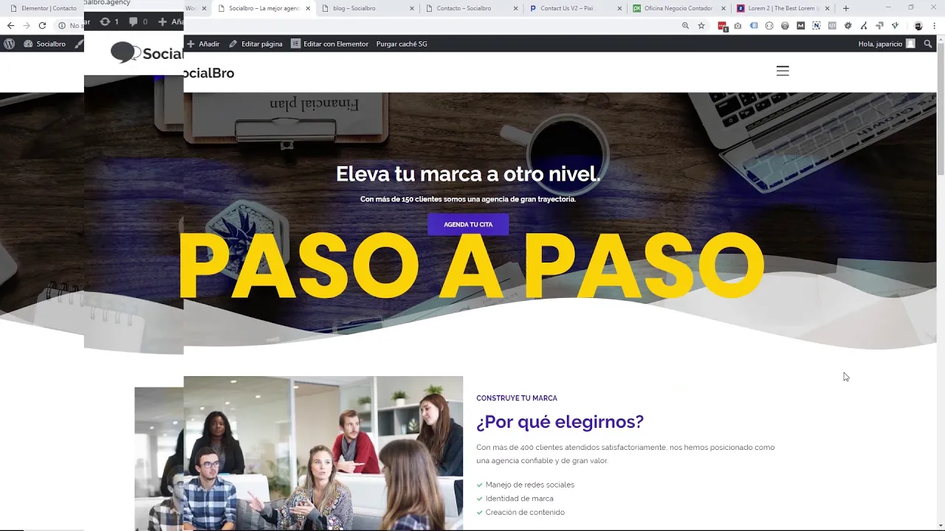Click the N extension icon
This screenshot has height=531, width=945.
point(816,26)
